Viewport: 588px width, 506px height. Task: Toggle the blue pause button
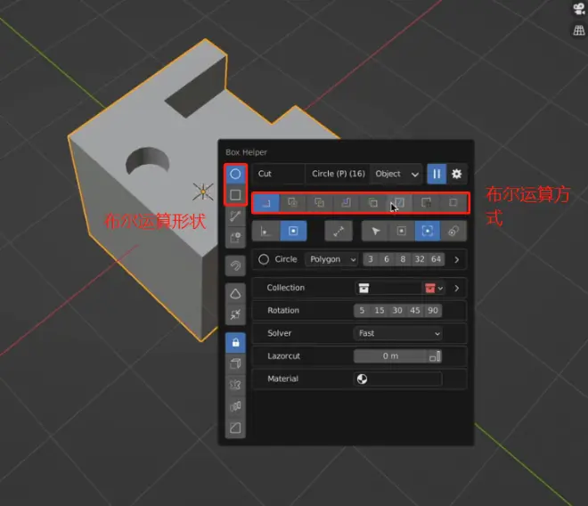pyautogui.click(x=437, y=174)
